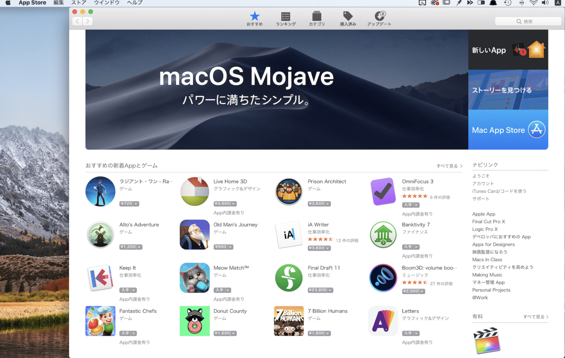Open the ウインドウ menu

(107, 3)
